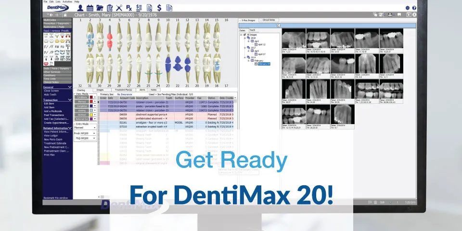Collapse the Transaction section chevron
This screenshot has height=231, width=462.
pyautogui.click(x=70, y=100)
